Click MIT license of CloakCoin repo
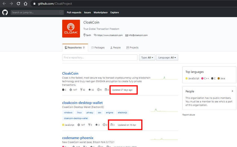The height and width of the screenshot is (147, 237). pos(73,90)
